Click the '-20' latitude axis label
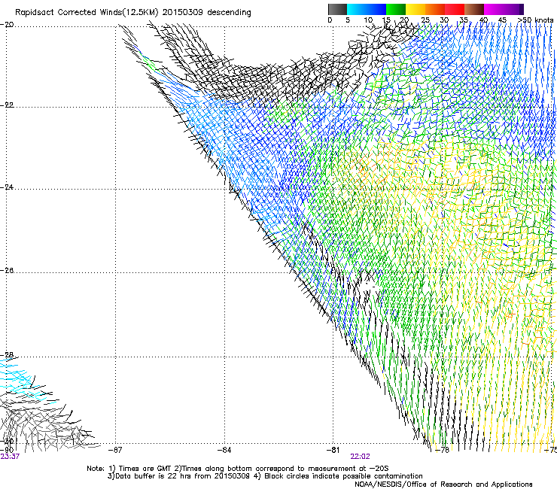 7,25
